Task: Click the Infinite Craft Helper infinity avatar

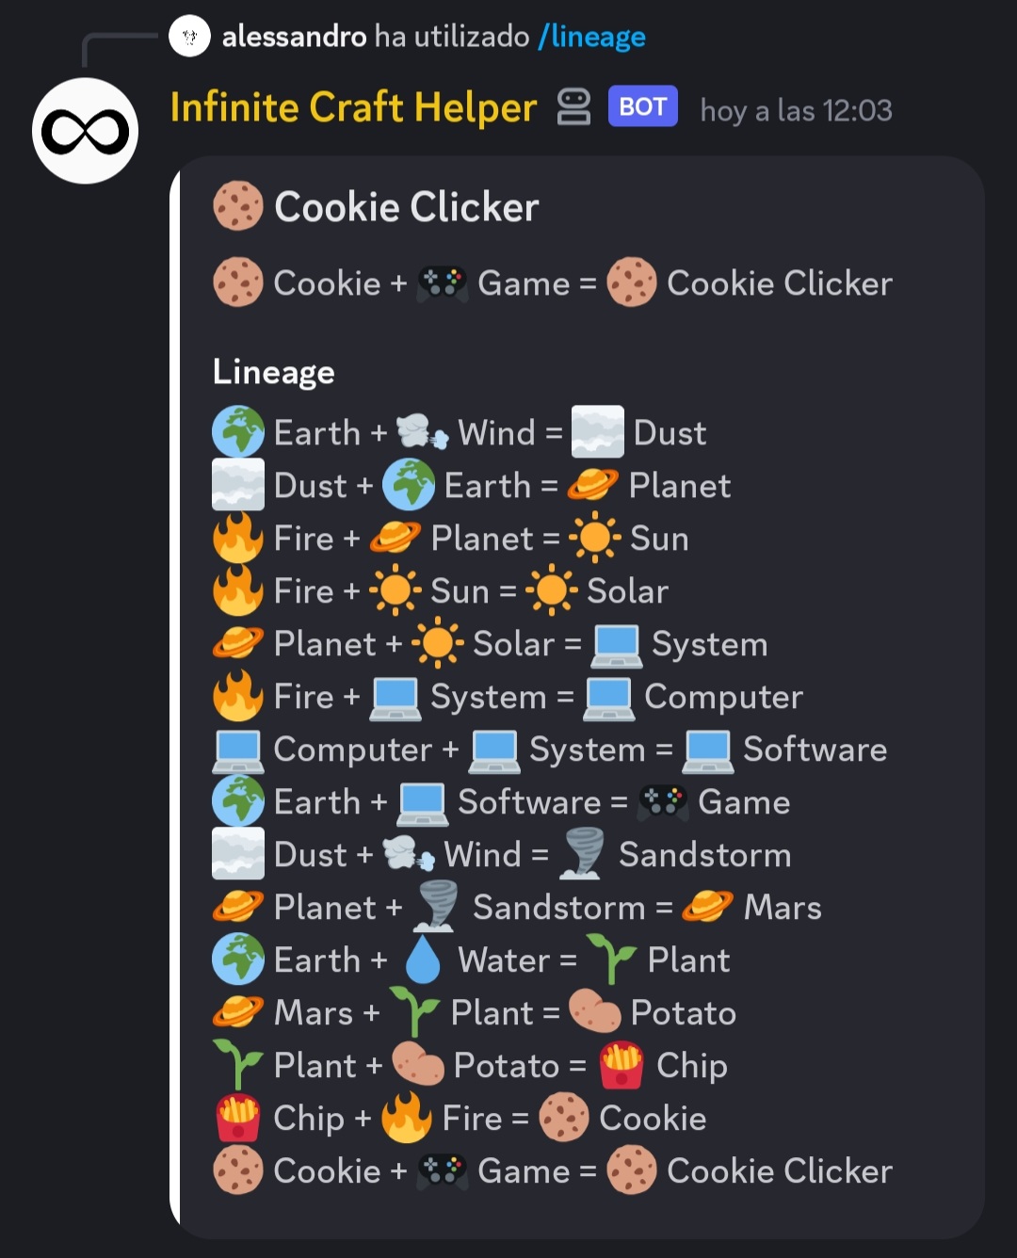Action: [86, 131]
